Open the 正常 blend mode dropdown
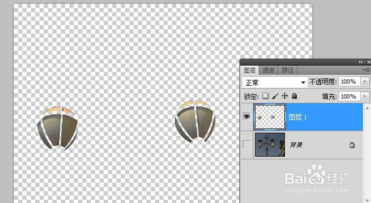 [275, 83]
